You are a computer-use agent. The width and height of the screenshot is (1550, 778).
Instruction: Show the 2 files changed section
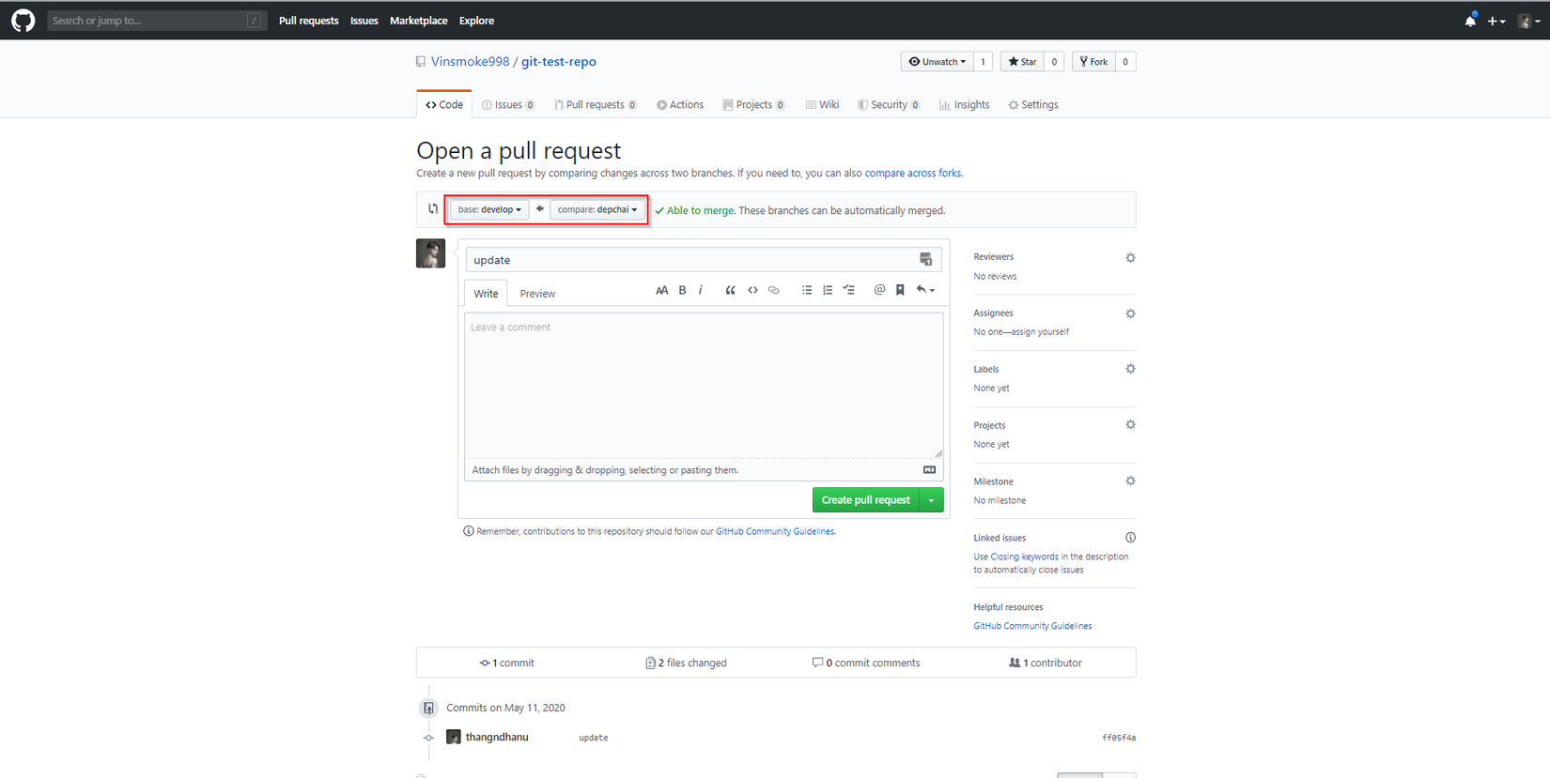(x=686, y=664)
